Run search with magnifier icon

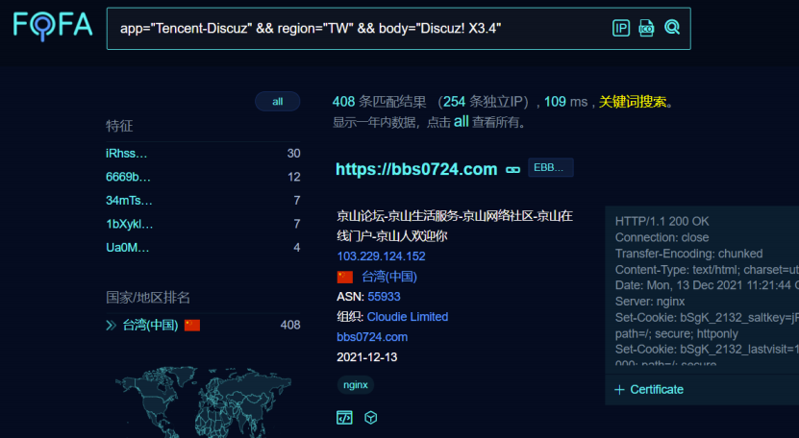[672, 27]
